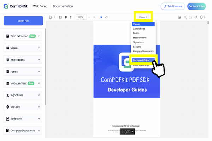Viewport: 212px width, 141px height.
Task: Click the Trial License button
Action: coord(173,6)
